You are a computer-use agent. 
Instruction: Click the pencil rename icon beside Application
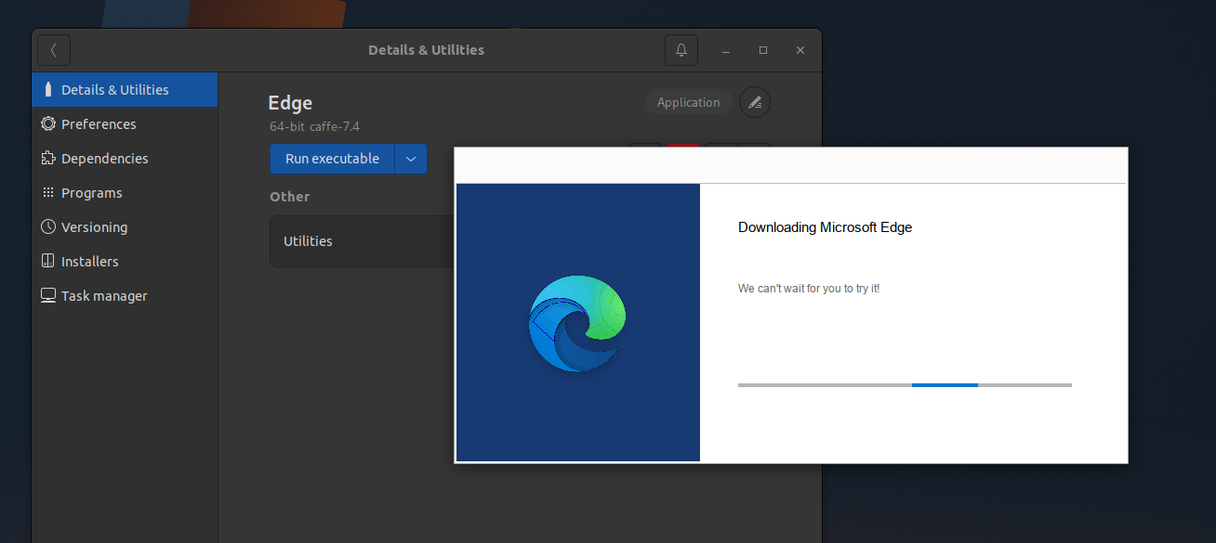click(755, 102)
